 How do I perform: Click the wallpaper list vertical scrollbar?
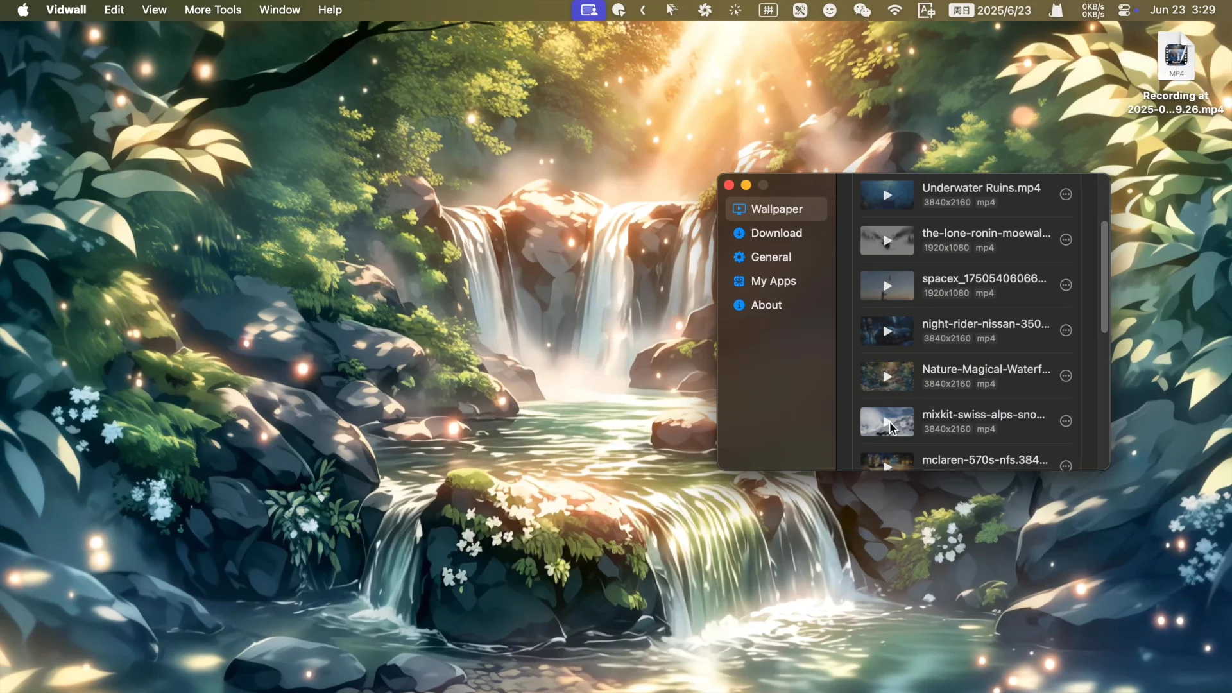point(1104,277)
